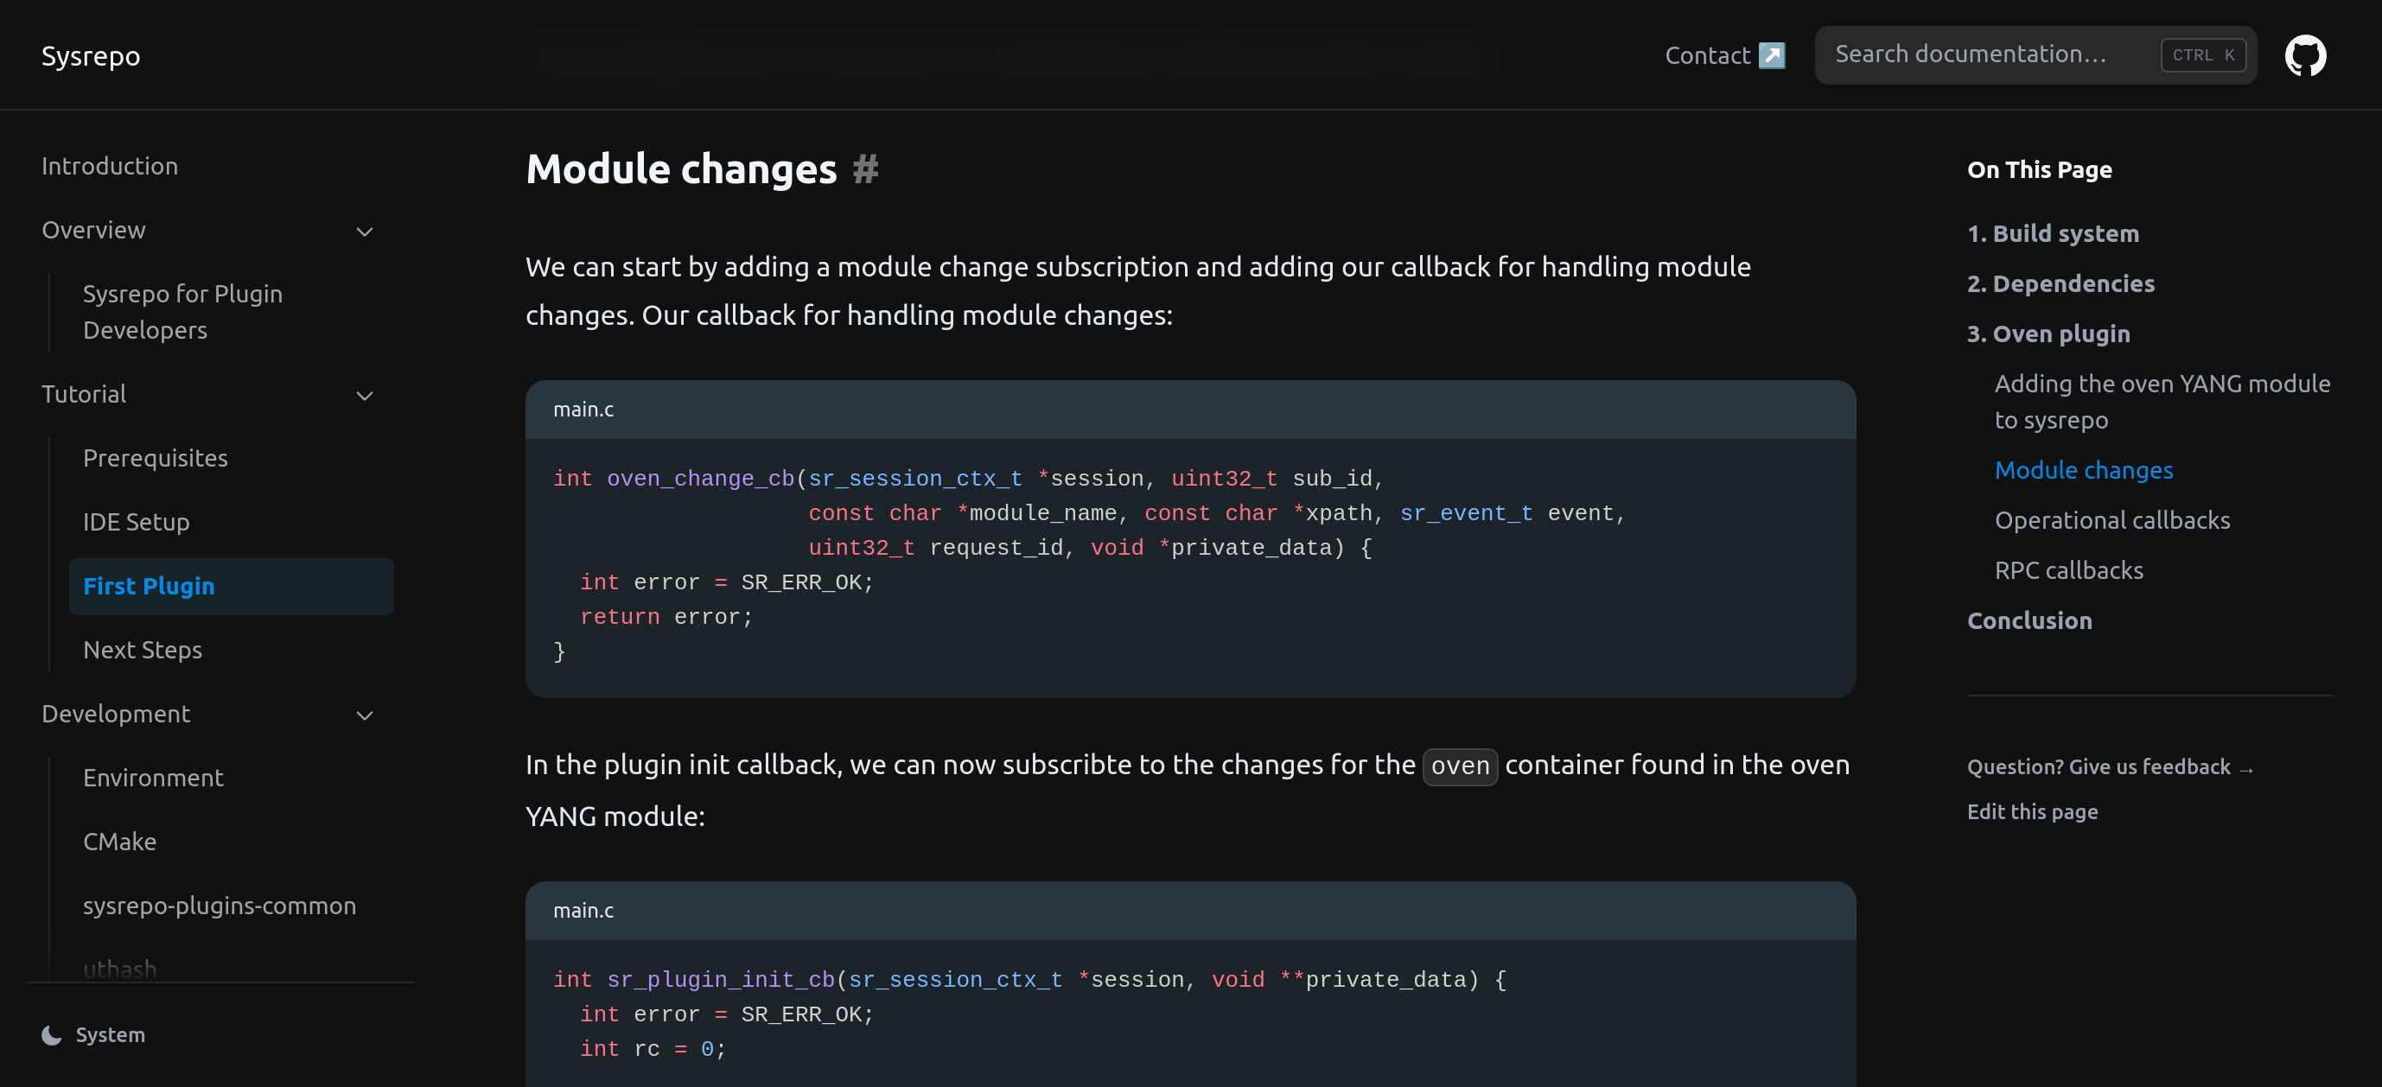
Task: Click Edit this page link
Action: [x=2032, y=811]
